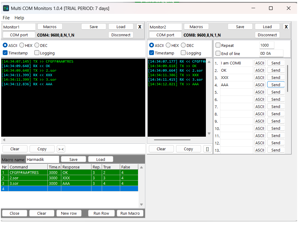Send the 'I am COM8' macro
301x228 pixels.
pos(275,63)
